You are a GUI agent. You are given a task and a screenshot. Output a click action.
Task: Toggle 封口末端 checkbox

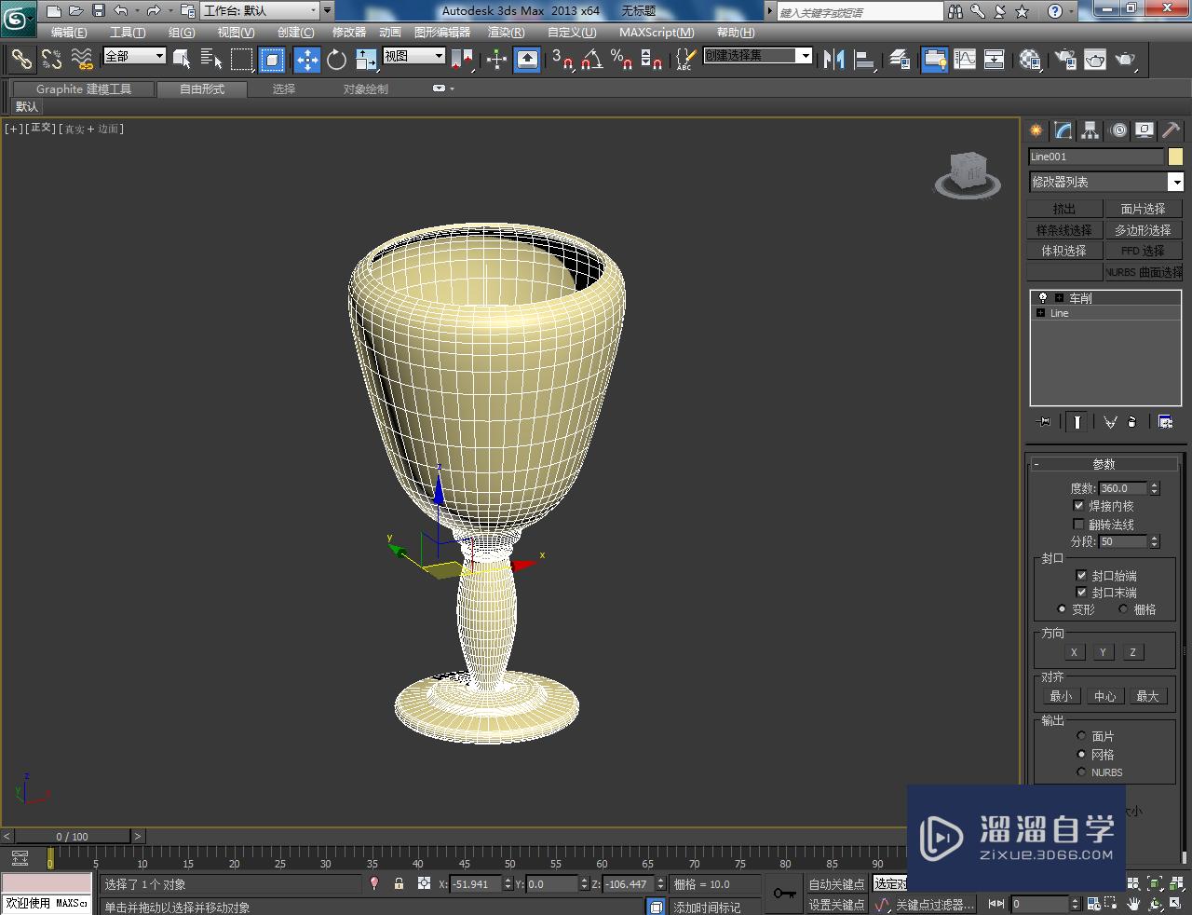click(x=1081, y=592)
